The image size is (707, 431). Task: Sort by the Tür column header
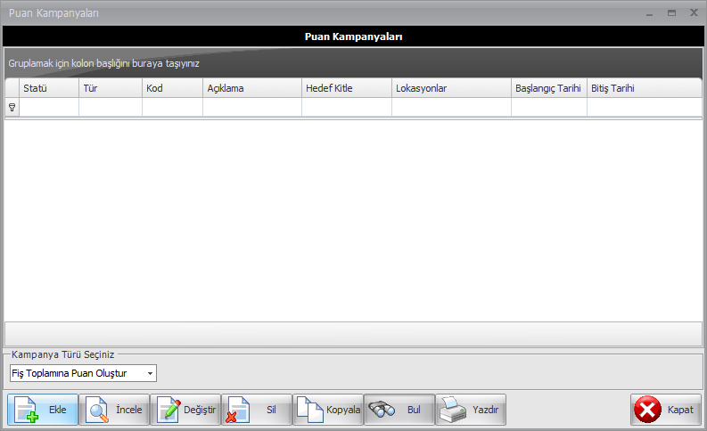click(110, 88)
